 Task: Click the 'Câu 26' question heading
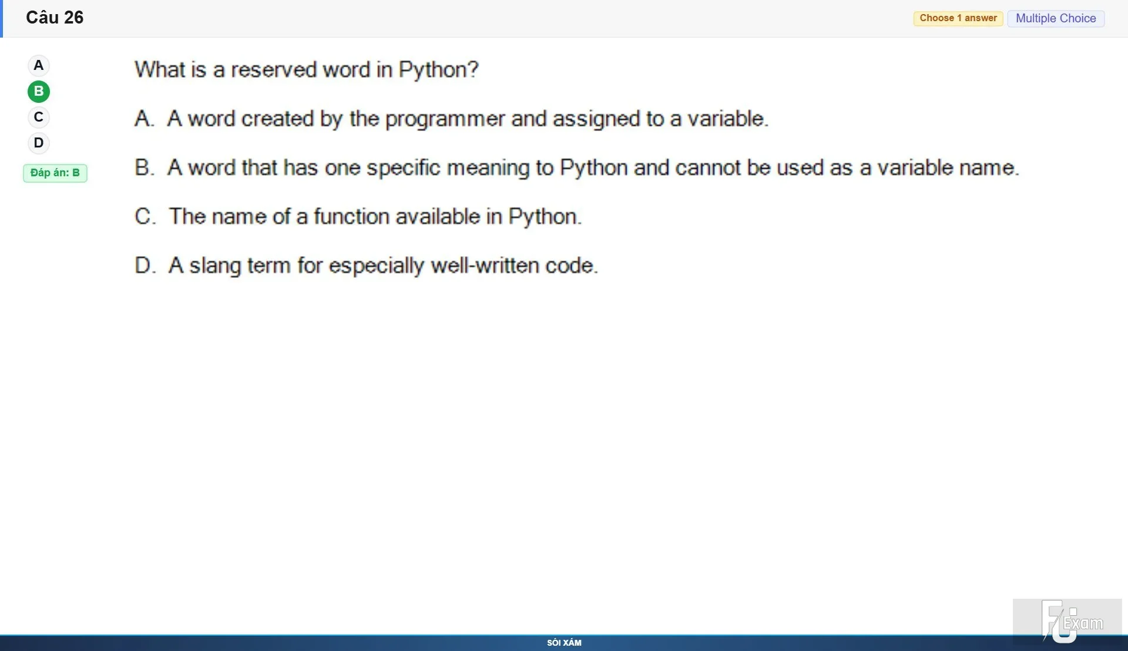coord(55,17)
